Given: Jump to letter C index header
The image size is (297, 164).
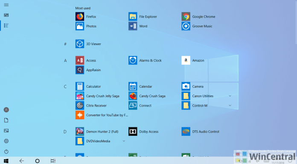Looking at the screenshot, I should click(65, 86).
